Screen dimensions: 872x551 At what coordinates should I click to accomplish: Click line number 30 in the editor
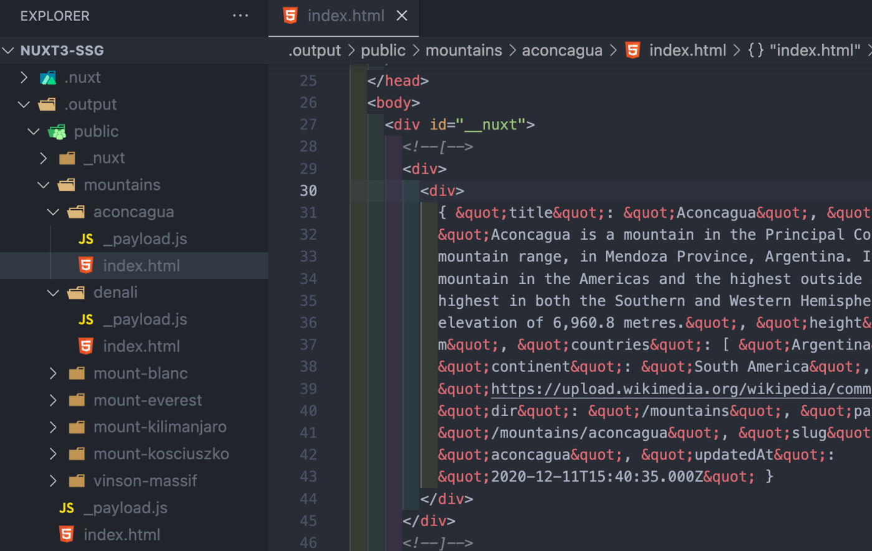pyautogui.click(x=308, y=191)
